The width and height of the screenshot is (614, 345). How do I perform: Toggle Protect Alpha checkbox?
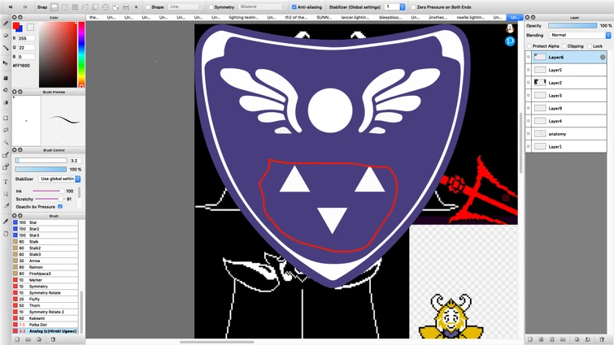click(x=529, y=46)
